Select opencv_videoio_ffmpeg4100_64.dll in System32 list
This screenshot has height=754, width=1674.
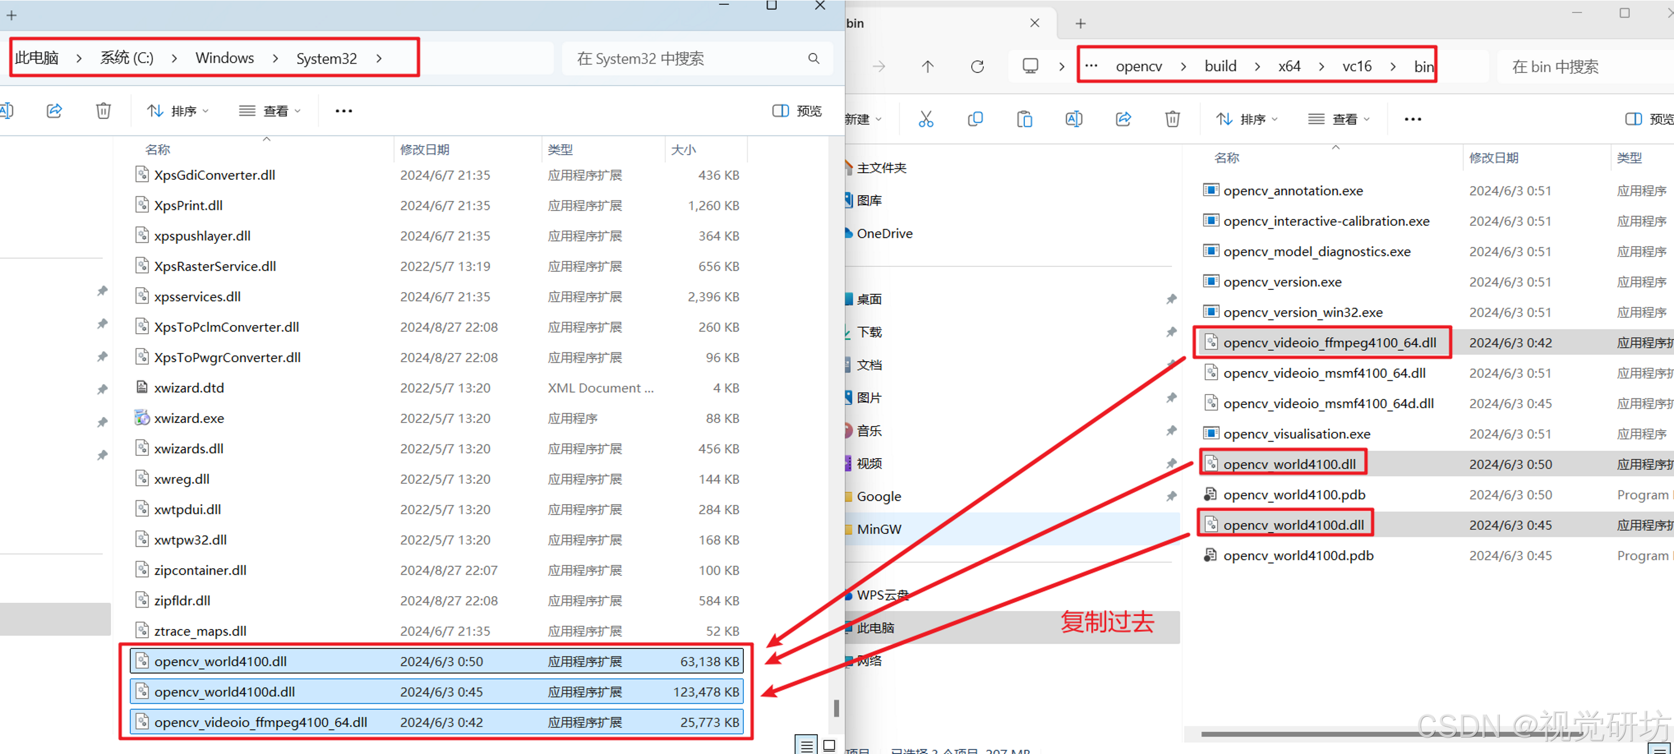[x=437, y=722]
